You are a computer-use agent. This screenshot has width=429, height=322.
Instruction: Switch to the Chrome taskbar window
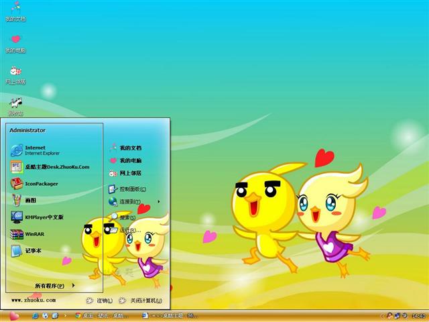(102, 316)
